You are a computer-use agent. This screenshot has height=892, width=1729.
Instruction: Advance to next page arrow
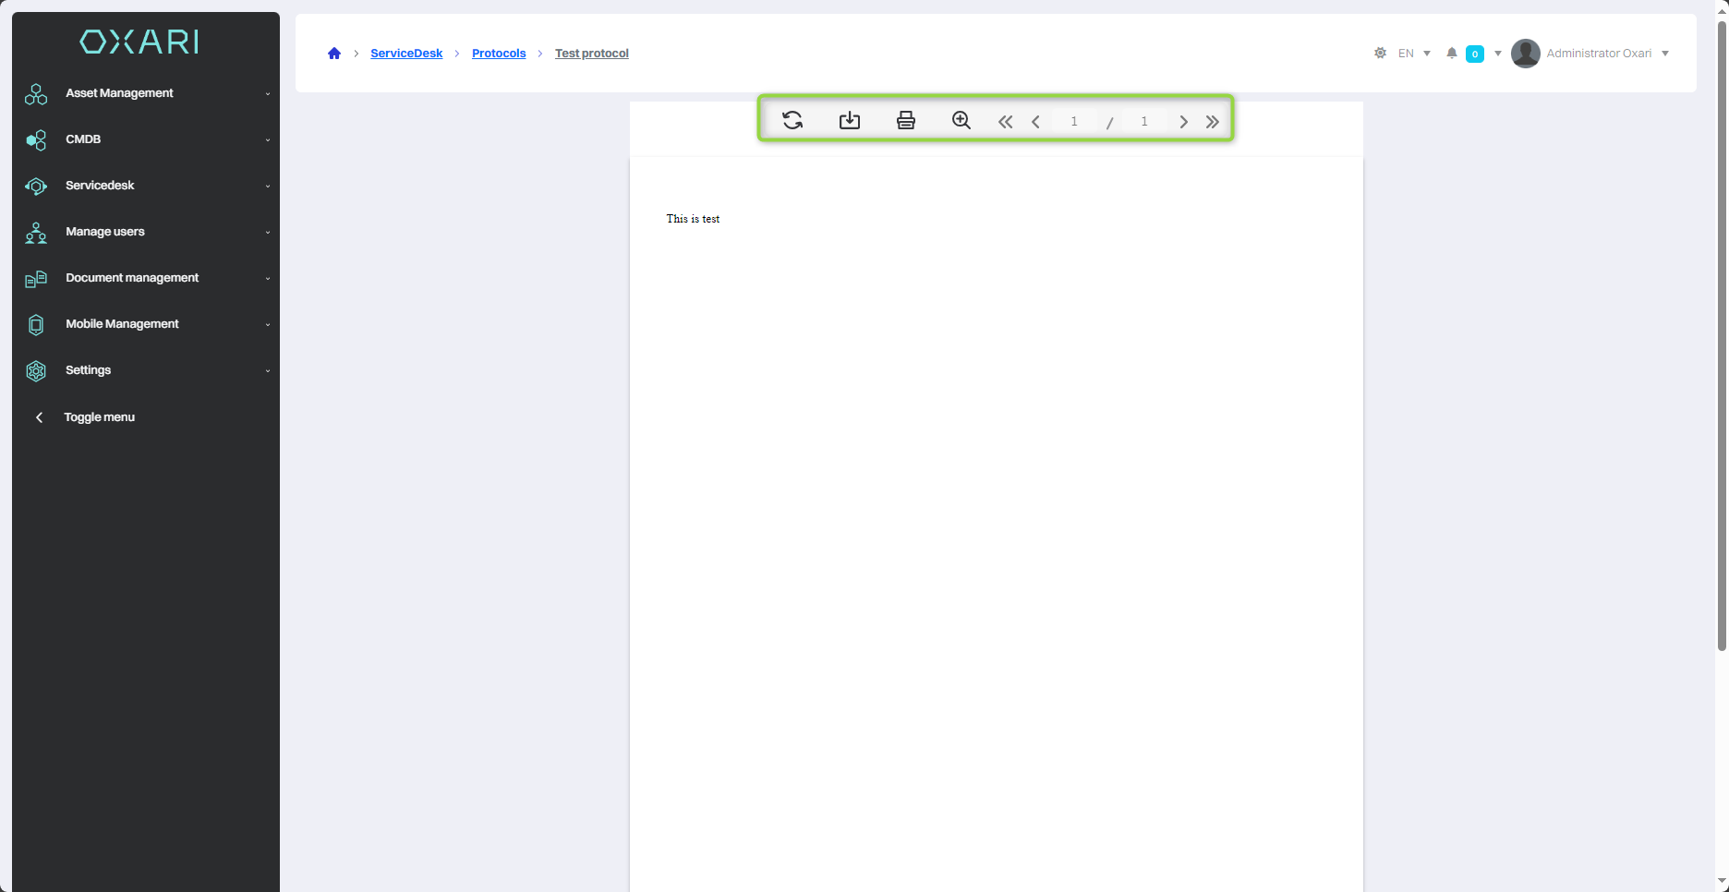click(x=1183, y=122)
